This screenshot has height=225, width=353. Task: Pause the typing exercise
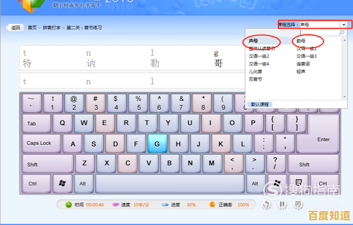282,205
